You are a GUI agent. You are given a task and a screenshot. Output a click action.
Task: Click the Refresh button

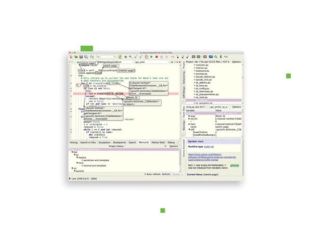(x=166, y=174)
